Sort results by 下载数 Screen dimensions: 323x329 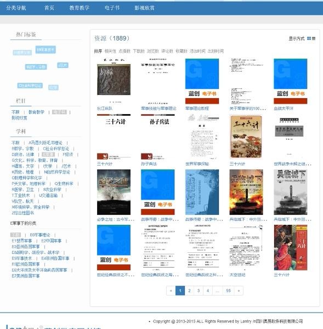point(139,51)
